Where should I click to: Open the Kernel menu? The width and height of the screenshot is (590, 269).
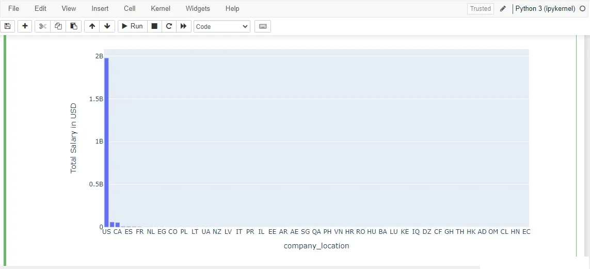[161, 8]
